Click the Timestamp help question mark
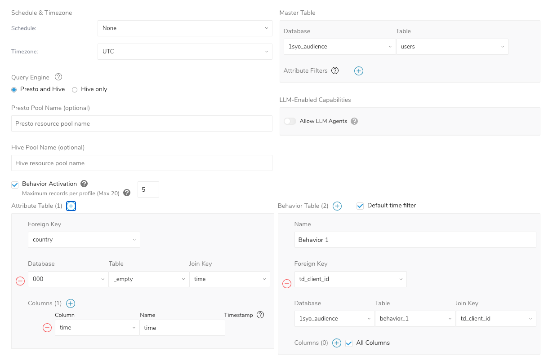 pyautogui.click(x=260, y=315)
